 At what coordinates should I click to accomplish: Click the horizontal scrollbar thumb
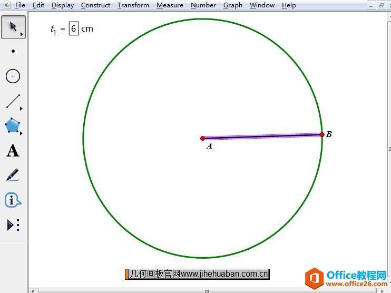click(207, 291)
